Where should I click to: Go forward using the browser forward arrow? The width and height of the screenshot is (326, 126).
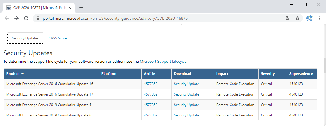click(x=16, y=18)
